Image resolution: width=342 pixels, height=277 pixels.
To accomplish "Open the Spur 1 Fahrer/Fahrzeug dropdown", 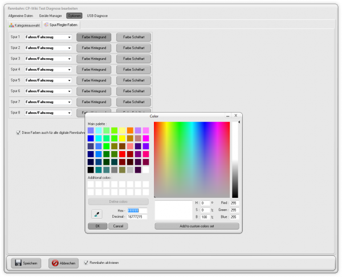I will point(69,37).
